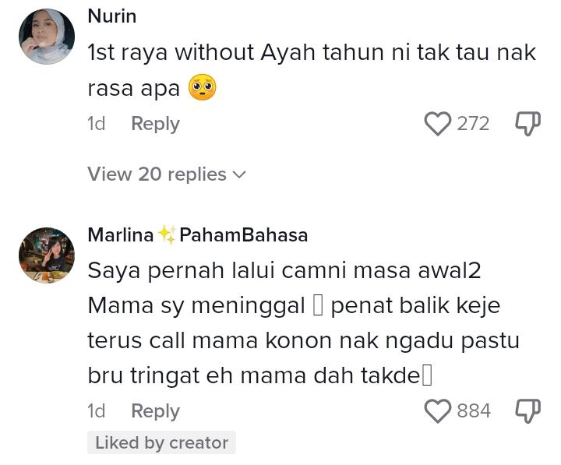
Task: Click the 272 like count
Action: point(473,123)
